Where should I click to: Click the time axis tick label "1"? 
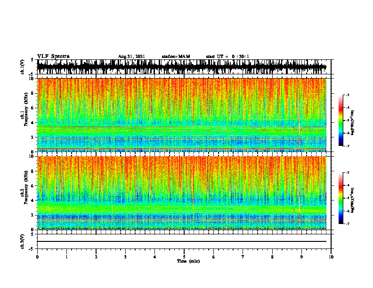pos(66,257)
